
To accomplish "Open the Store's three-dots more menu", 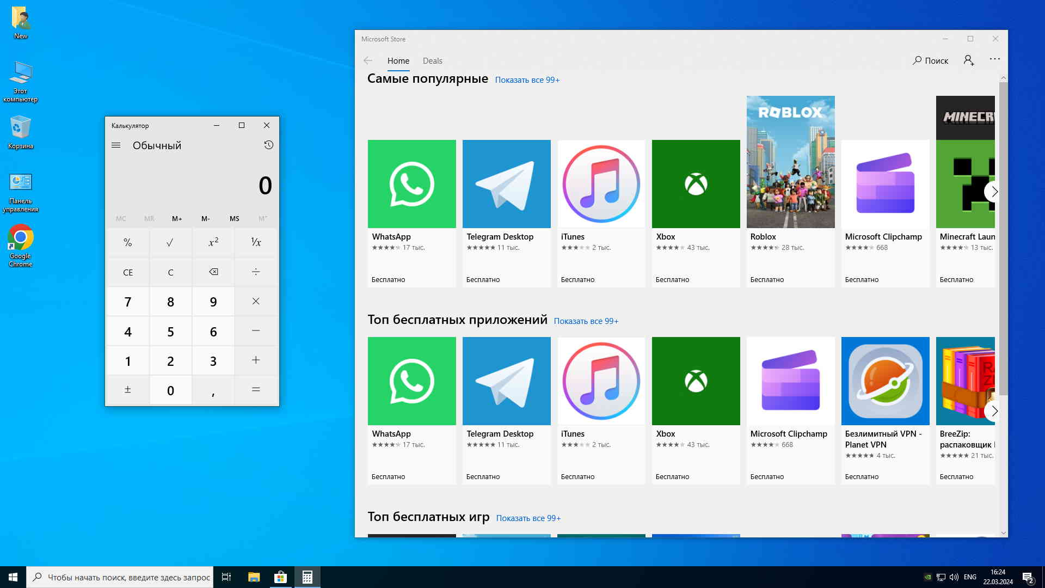I will coord(994,59).
